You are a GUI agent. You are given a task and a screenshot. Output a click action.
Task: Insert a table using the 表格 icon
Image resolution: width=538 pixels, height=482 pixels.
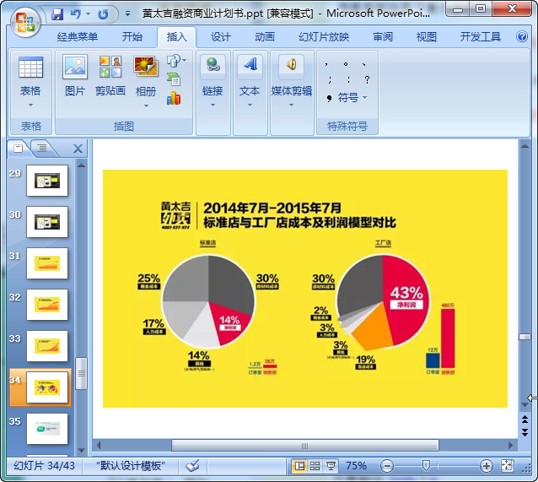[30, 68]
